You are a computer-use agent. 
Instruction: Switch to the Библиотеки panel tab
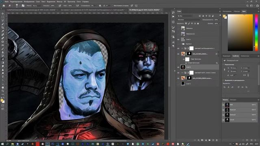click(x=245, y=56)
